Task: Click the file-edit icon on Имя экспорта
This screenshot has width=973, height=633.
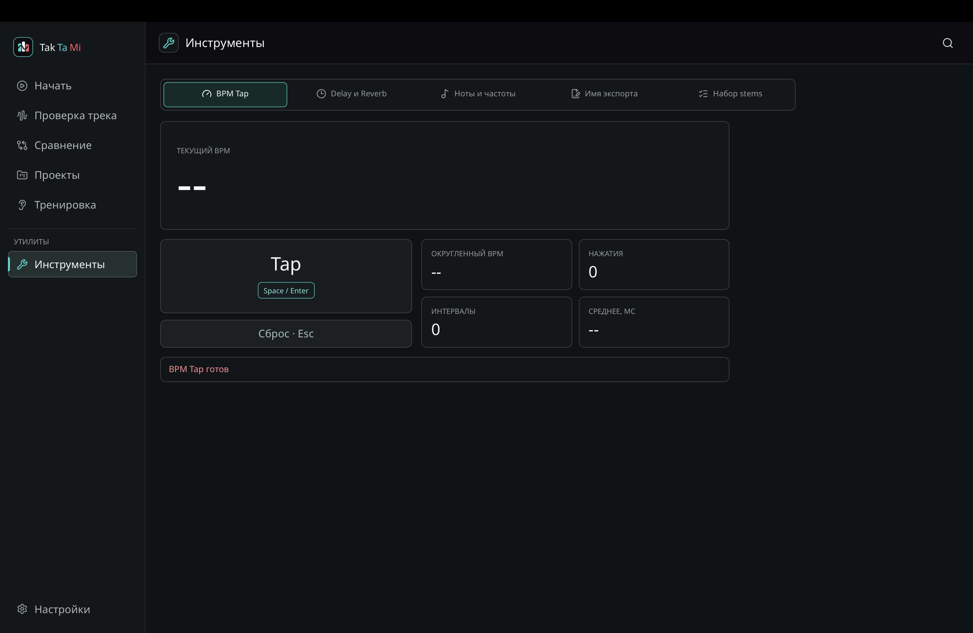Action: click(x=576, y=94)
